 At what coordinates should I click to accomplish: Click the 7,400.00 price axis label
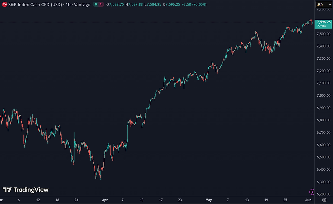(323, 46)
